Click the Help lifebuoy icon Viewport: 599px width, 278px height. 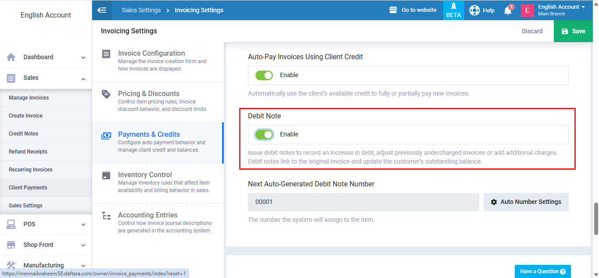(474, 10)
